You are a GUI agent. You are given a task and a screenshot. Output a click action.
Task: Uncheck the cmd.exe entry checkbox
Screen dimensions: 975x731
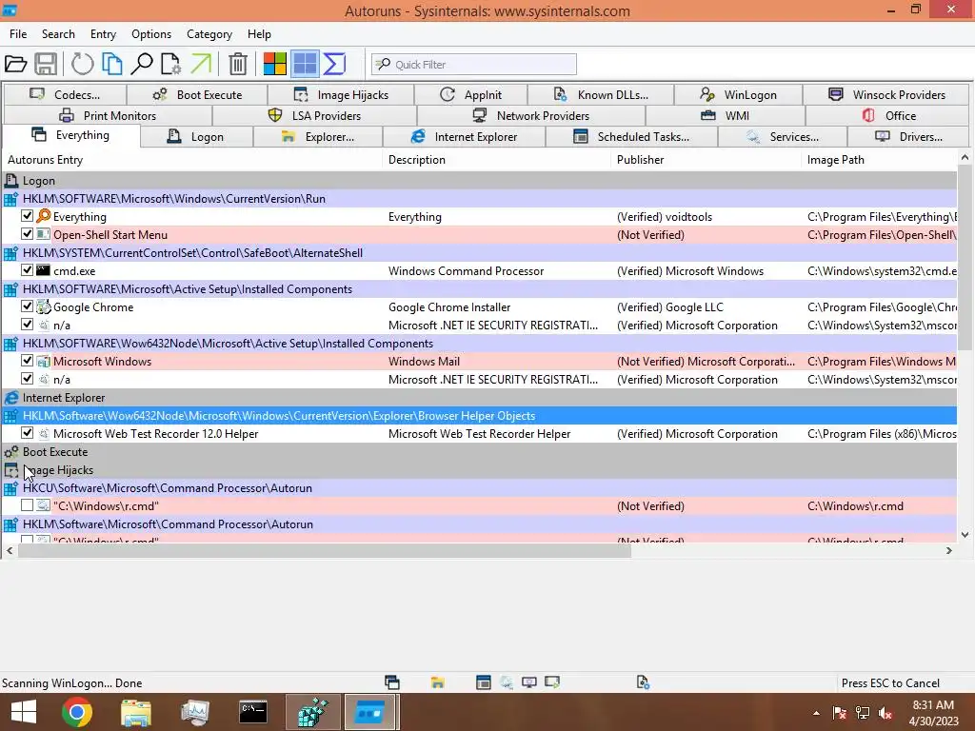[27, 269]
